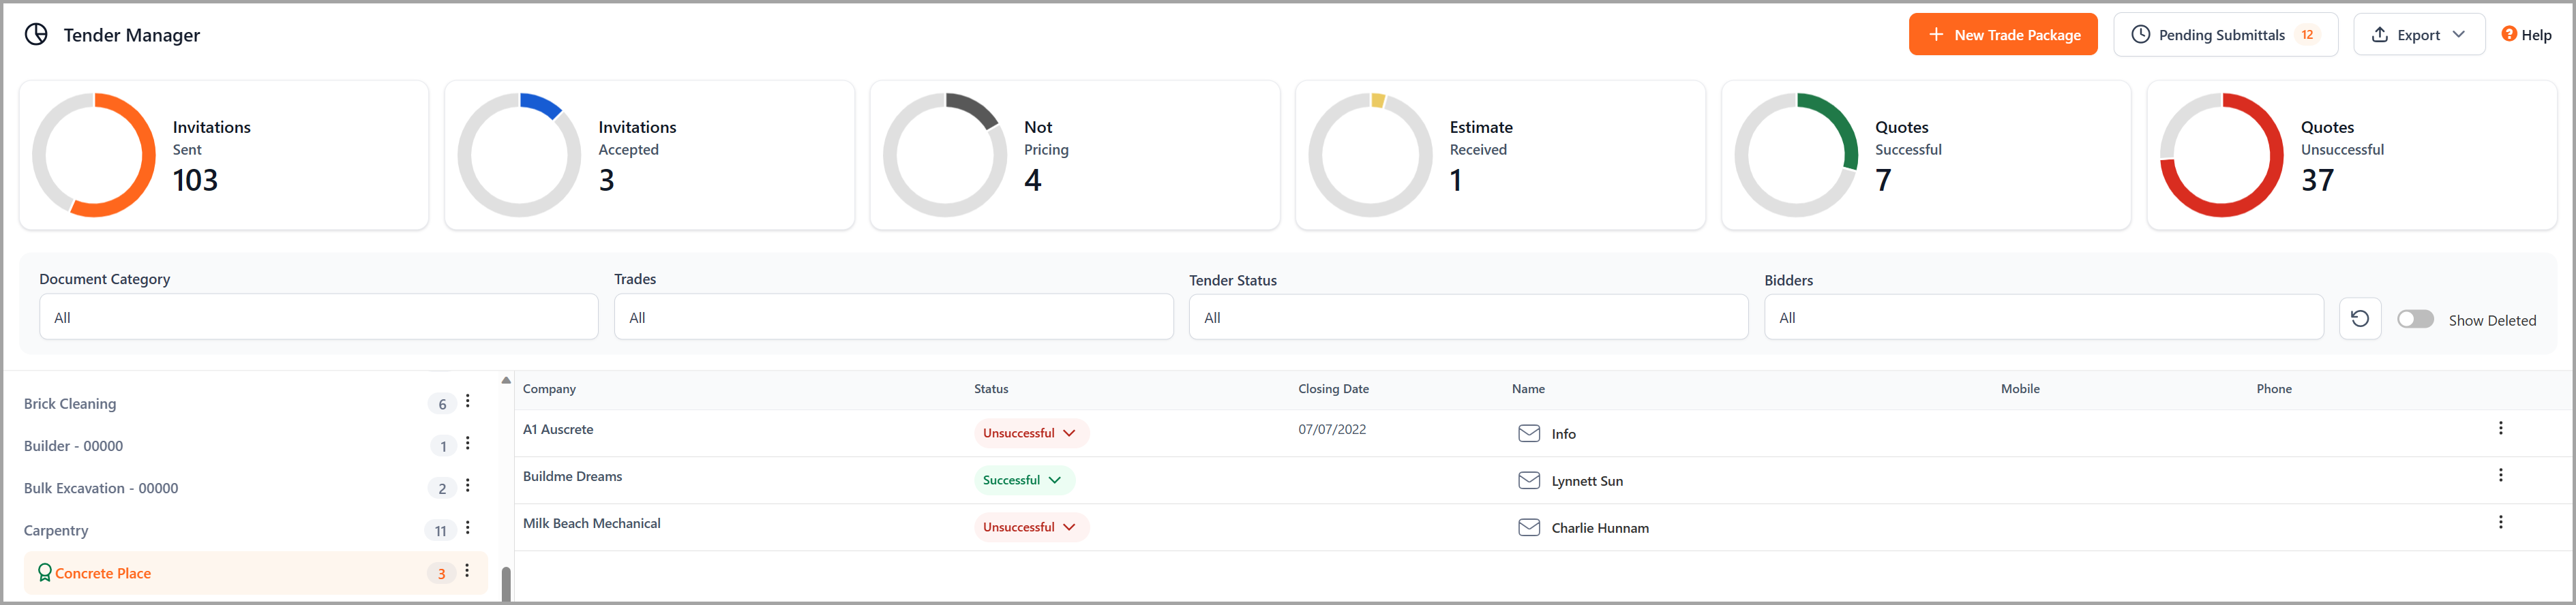Click the Phone column header
The height and width of the screenshot is (605, 2576).
[2274, 389]
